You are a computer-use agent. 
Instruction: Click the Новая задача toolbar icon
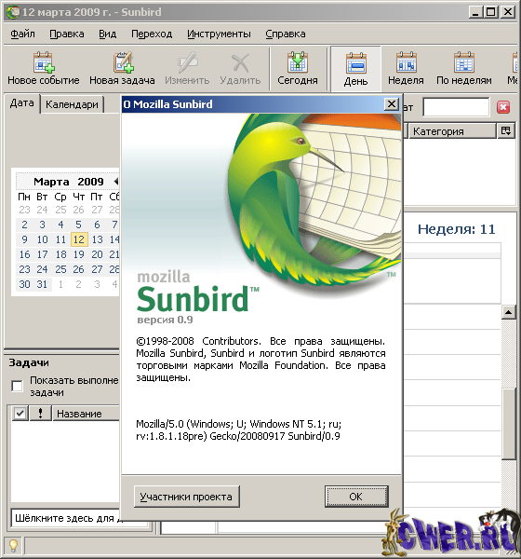point(123,62)
